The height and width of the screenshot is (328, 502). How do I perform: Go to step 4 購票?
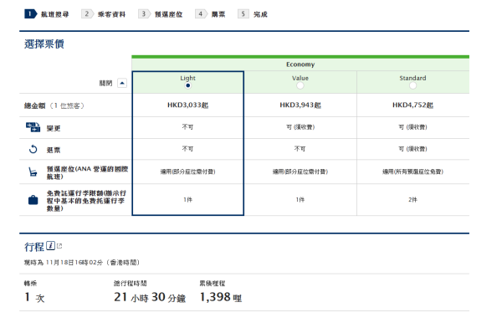click(210, 14)
